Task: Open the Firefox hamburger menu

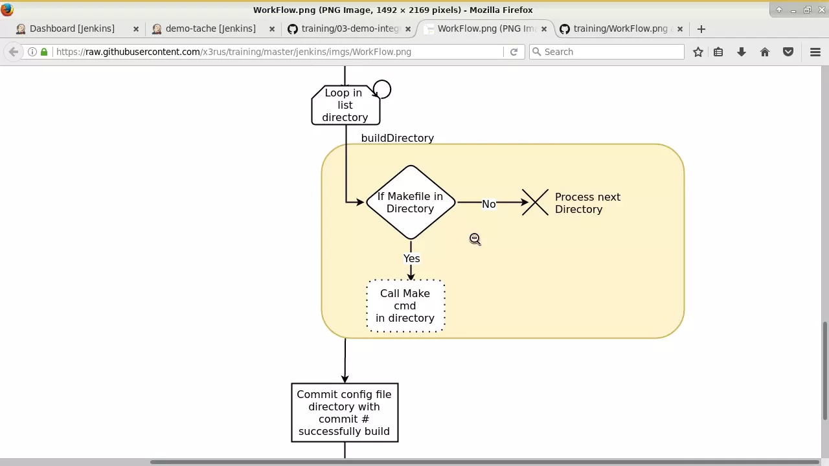Action: click(815, 52)
